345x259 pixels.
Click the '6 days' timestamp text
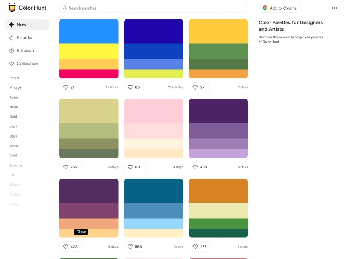[113, 247]
